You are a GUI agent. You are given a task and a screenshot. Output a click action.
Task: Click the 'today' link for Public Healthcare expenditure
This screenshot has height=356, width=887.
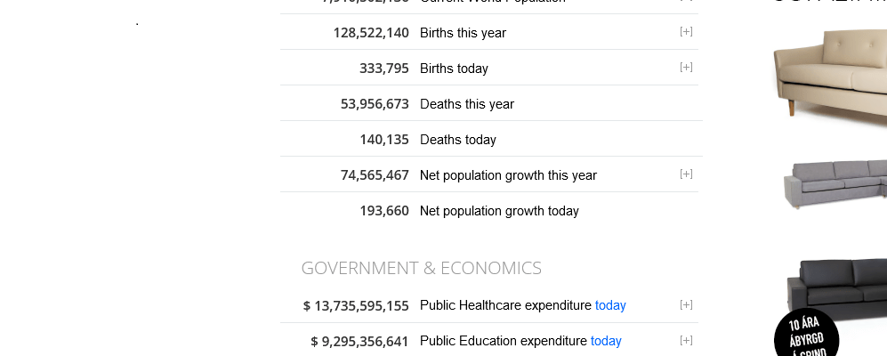pyautogui.click(x=610, y=306)
